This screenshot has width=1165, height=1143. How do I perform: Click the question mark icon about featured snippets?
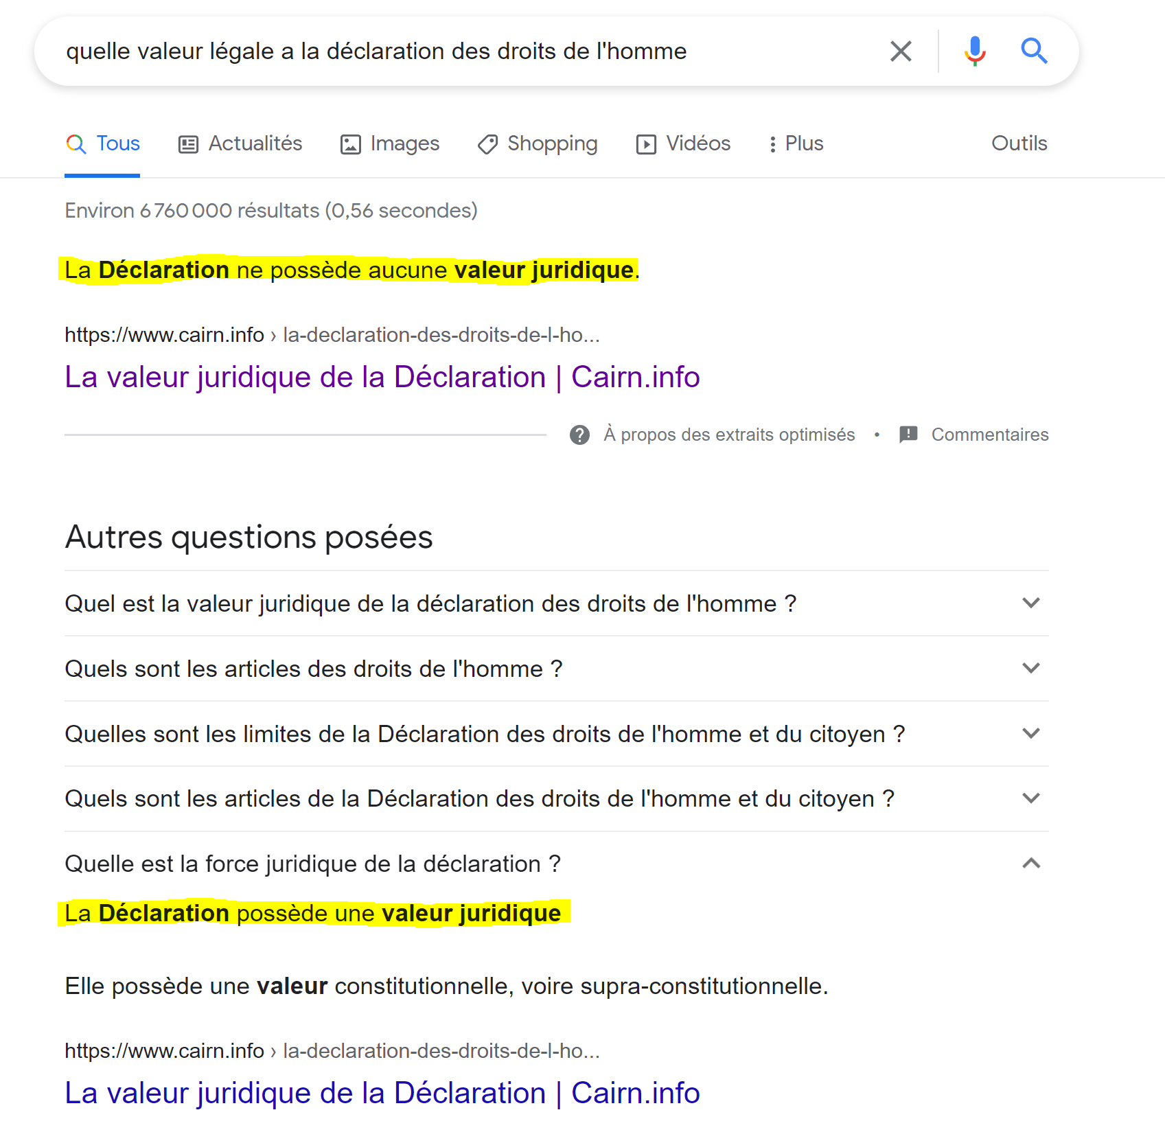[579, 435]
